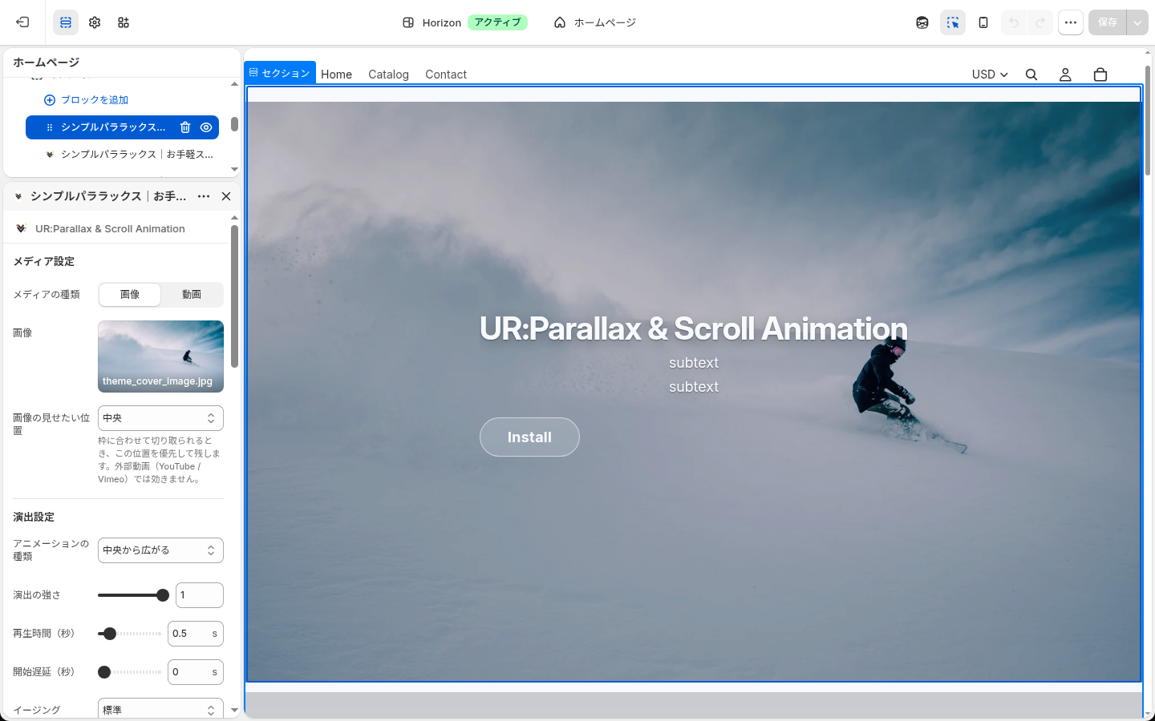The height and width of the screenshot is (721, 1155).
Task: Select 画像 media type
Action: [x=130, y=295]
